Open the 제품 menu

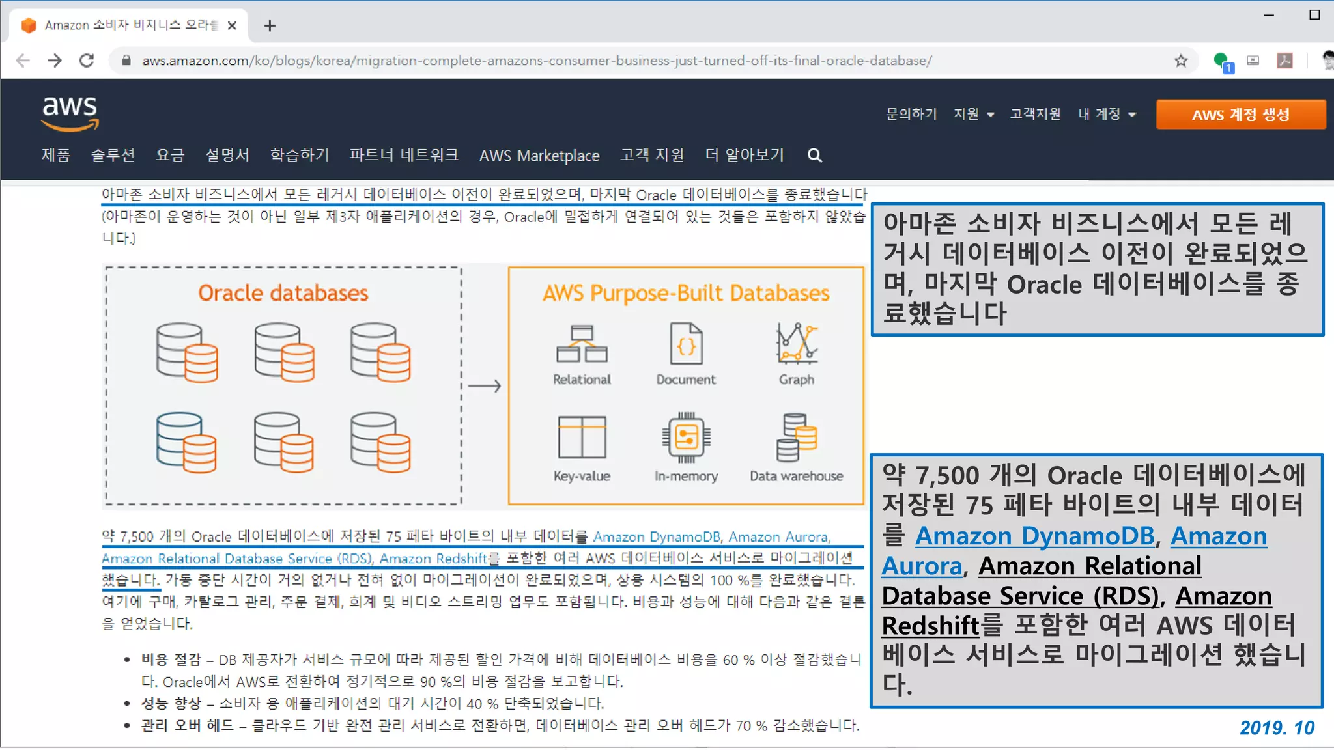pyautogui.click(x=55, y=155)
